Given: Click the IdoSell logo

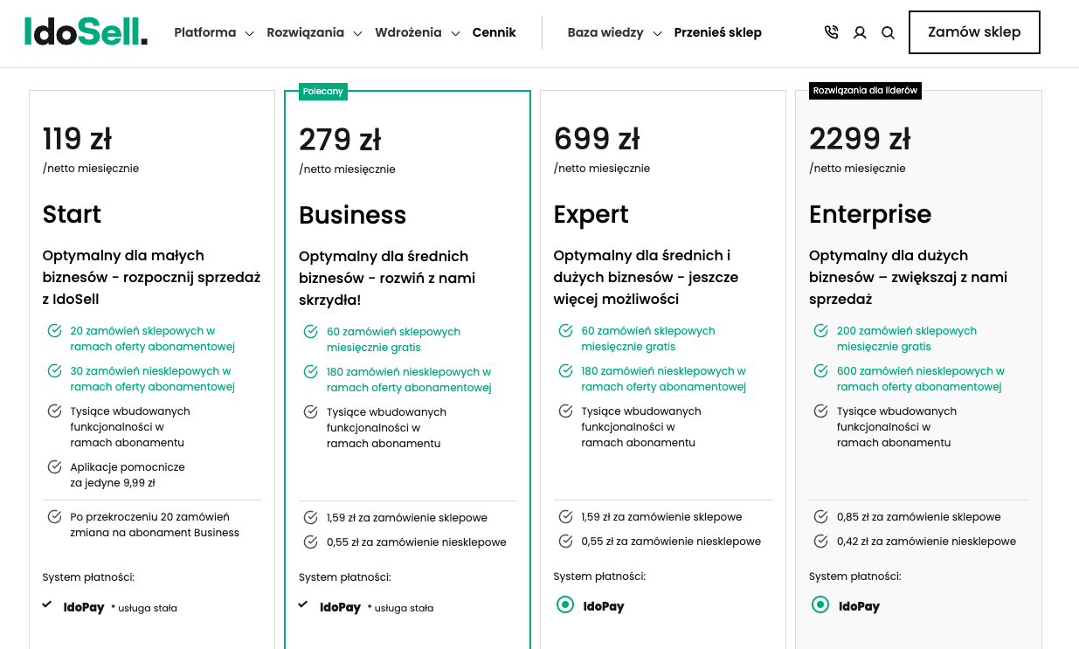Looking at the screenshot, I should pos(85,31).
